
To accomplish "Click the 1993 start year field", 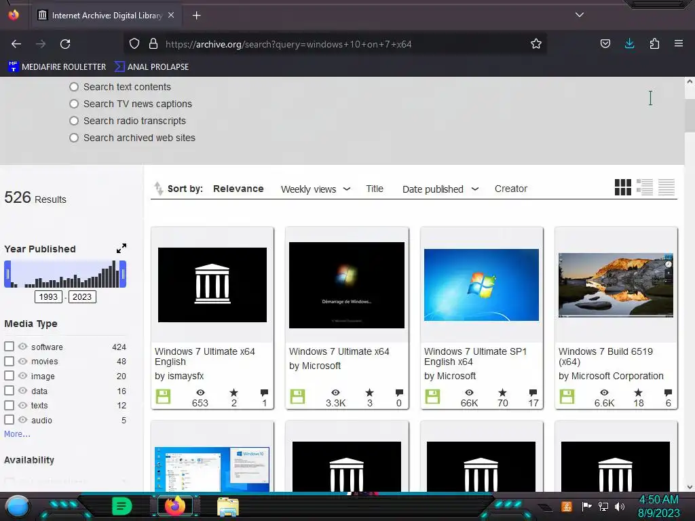I will 48,297.
